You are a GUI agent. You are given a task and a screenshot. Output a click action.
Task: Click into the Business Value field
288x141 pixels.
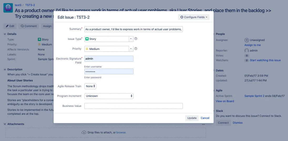pos(133,106)
